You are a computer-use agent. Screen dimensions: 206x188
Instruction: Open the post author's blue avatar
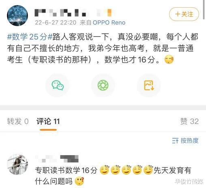point(17,15)
